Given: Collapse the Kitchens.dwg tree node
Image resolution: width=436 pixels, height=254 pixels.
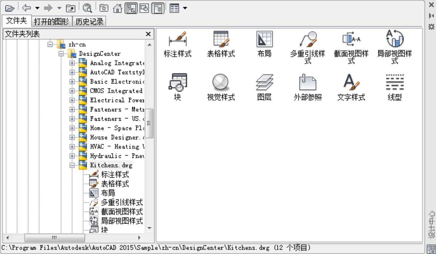Looking at the screenshot, I should click(72, 165).
